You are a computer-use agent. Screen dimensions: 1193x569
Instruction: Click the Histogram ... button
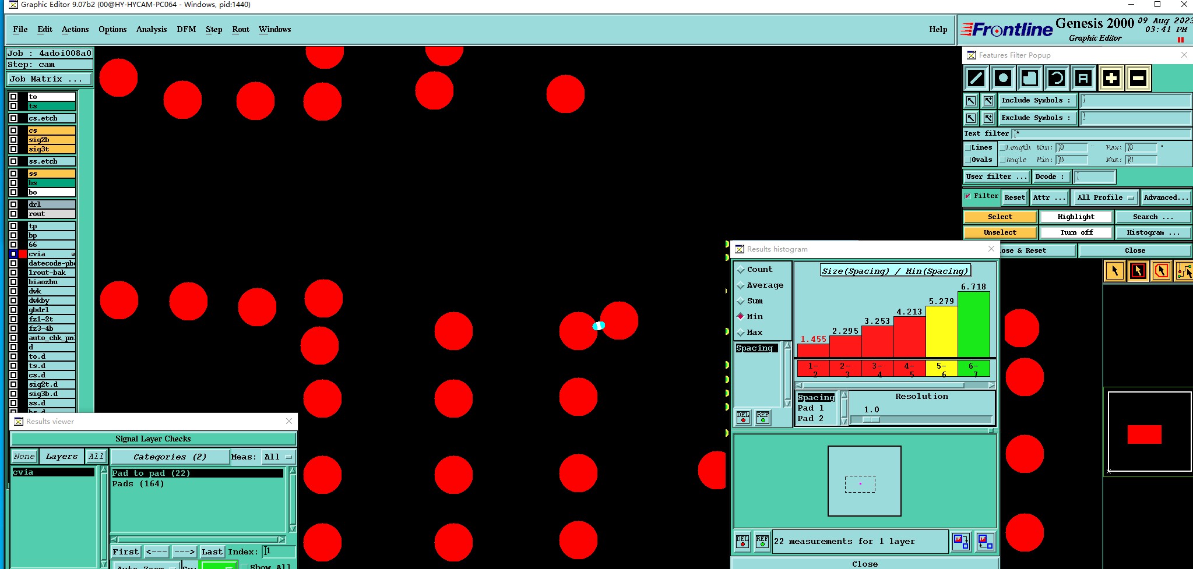[1153, 233]
